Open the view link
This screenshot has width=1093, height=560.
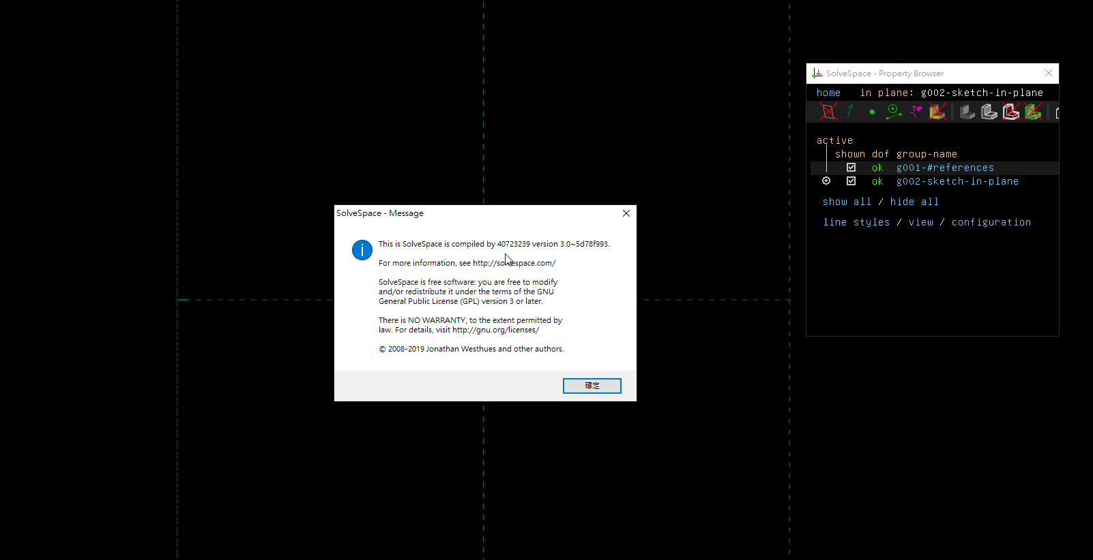(x=920, y=222)
